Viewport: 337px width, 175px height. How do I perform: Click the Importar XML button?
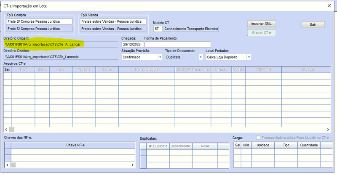261,24
